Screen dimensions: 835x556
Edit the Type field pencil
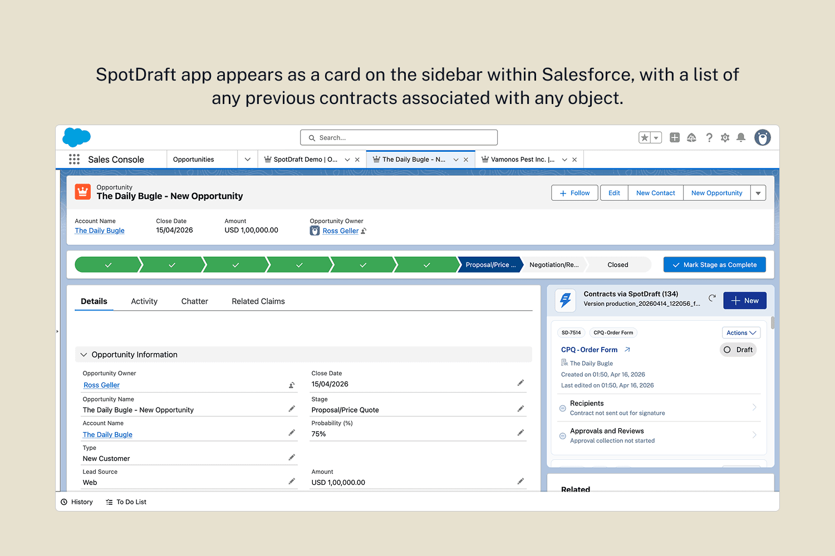click(292, 457)
